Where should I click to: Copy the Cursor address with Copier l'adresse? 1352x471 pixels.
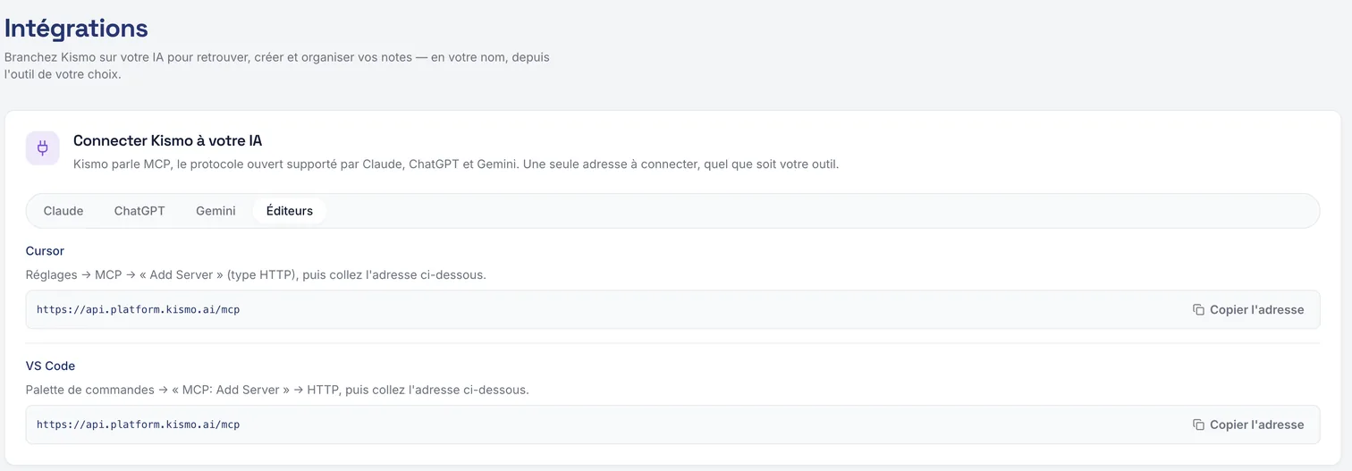pos(1248,310)
